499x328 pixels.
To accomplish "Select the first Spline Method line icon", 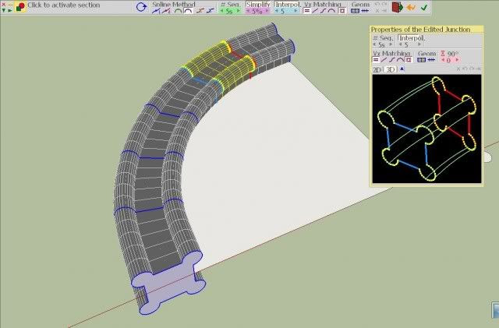I will tap(156, 11).
